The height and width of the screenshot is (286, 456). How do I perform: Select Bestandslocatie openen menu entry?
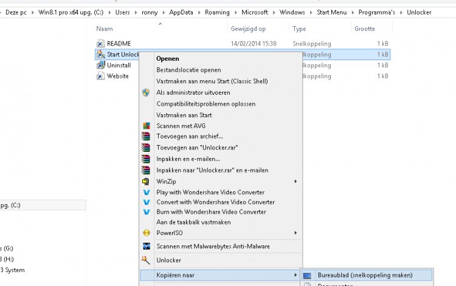[188, 70]
